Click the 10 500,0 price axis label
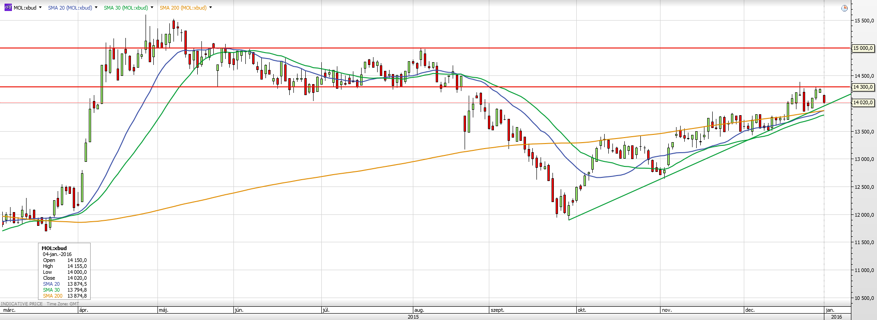The width and height of the screenshot is (877, 320). [x=864, y=298]
